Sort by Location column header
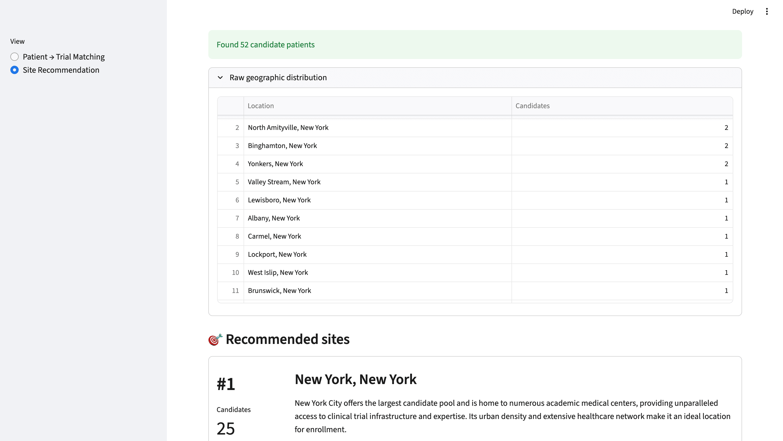This screenshot has width=783, height=441. (x=378, y=106)
